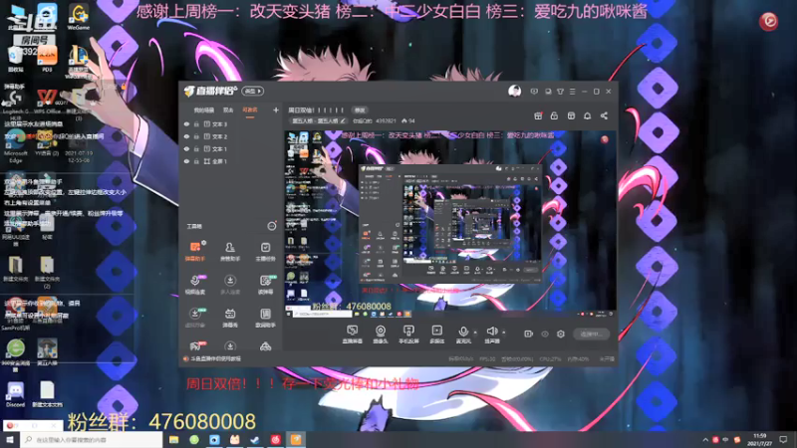The width and height of the screenshot is (797, 448).
Task: Toggle lock on 文本 1 layer
Action: pos(196,148)
